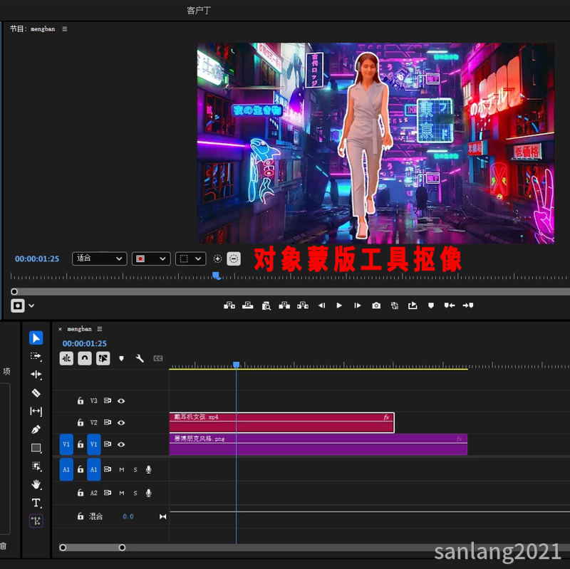Select the Pen tool
Viewport: 570px width, 569px height.
point(36,429)
